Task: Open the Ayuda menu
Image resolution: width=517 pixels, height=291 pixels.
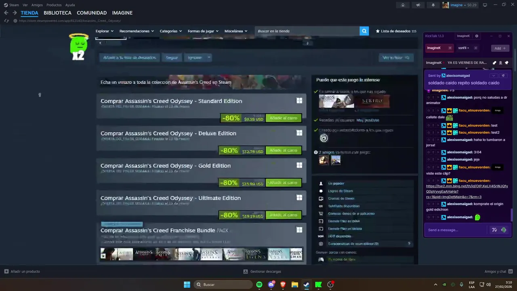Action: pyautogui.click(x=70, y=5)
